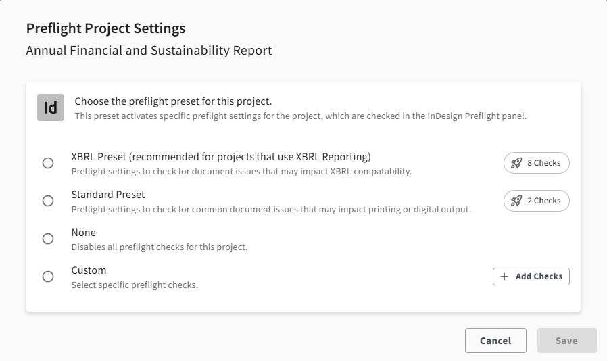Click the InDesign "Id" icon
This screenshot has width=607, height=361.
50,107
